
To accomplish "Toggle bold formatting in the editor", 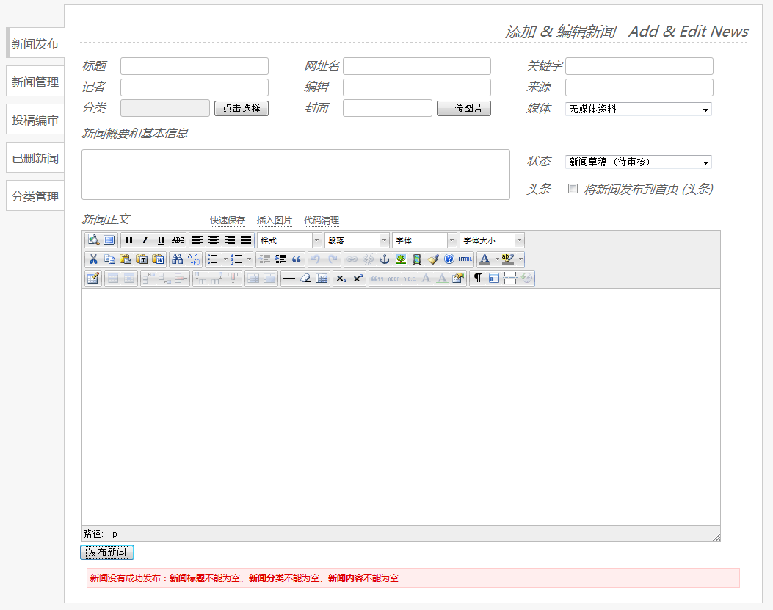I will [x=129, y=240].
